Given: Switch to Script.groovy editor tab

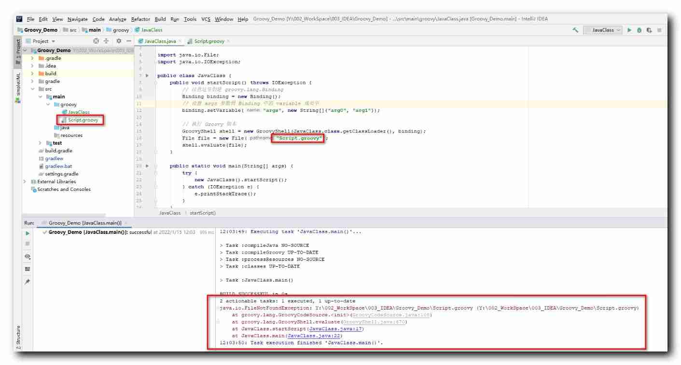Looking at the screenshot, I should pos(209,41).
